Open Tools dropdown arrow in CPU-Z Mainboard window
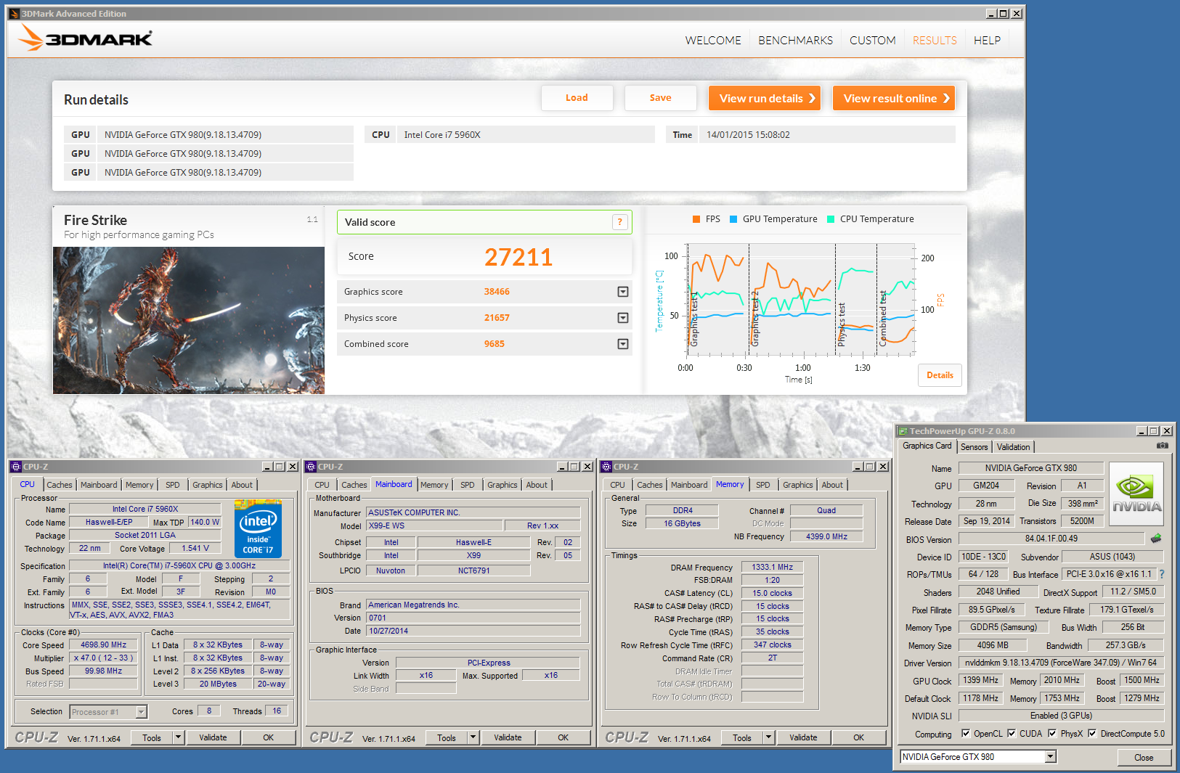 (473, 737)
